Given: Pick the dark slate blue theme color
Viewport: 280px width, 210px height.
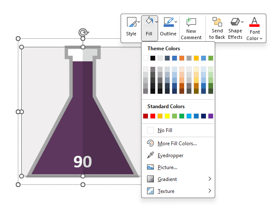Looking at the screenshot, I should (167, 58).
